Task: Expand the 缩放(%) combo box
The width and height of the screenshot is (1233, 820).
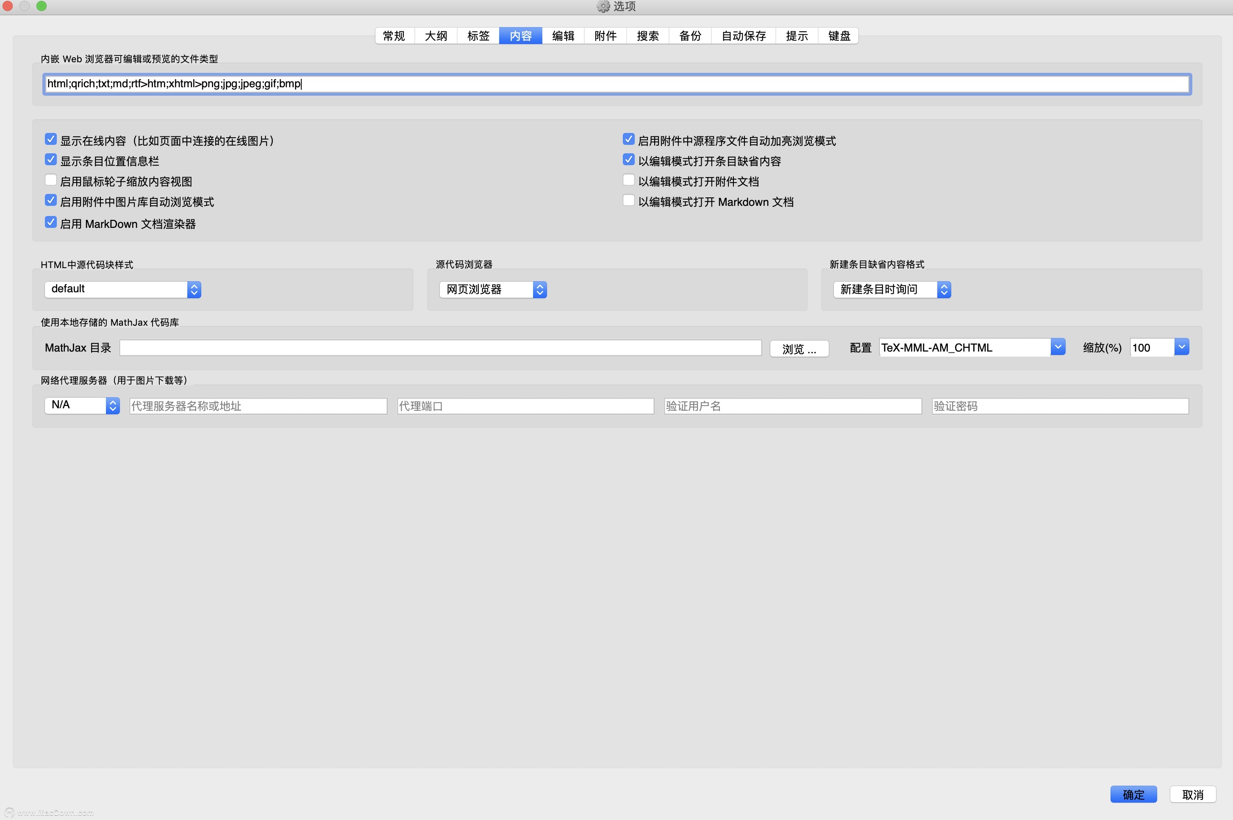Action: 1182,347
